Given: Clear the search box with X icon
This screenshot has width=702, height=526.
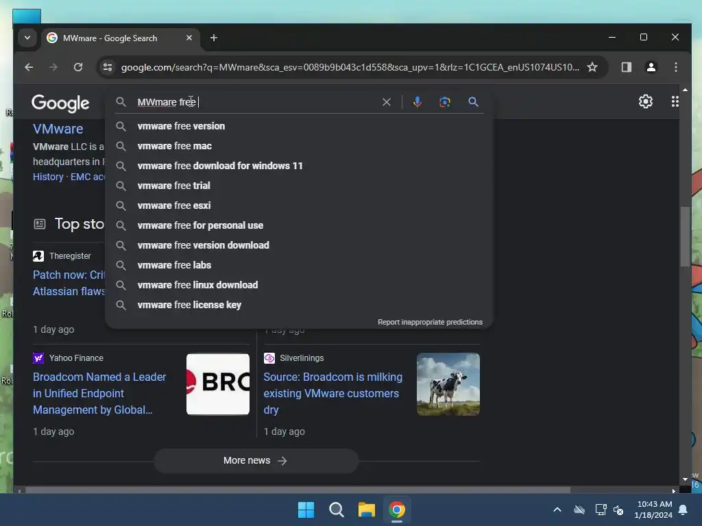Looking at the screenshot, I should point(387,102).
